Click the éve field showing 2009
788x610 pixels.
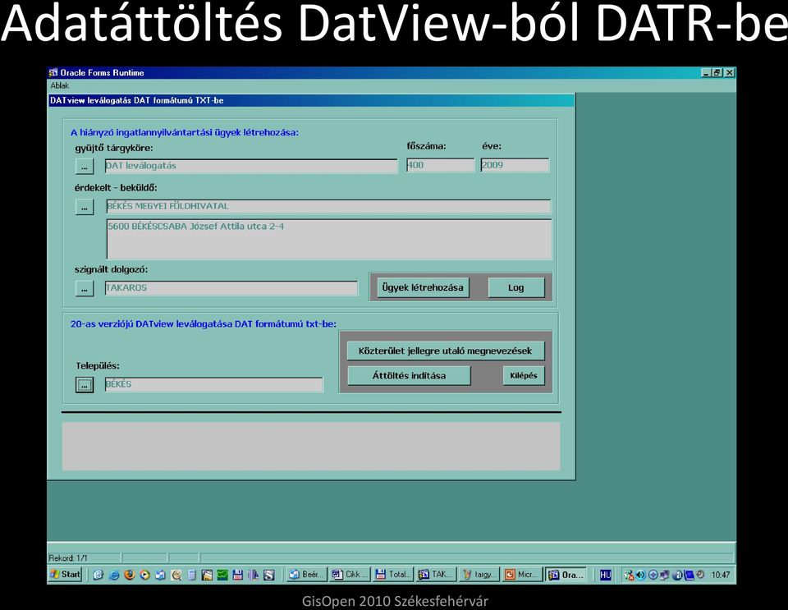click(515, 165)
